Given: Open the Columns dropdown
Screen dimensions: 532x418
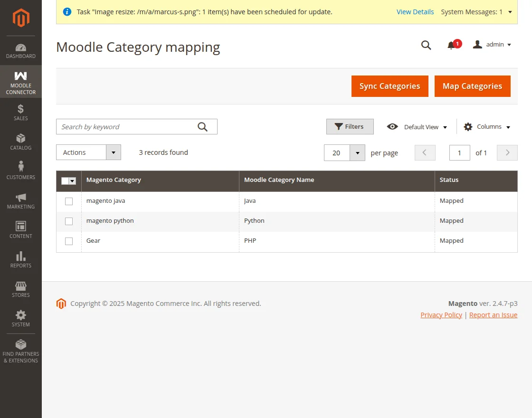Looking at the screenshot, I should click(487, 126).
